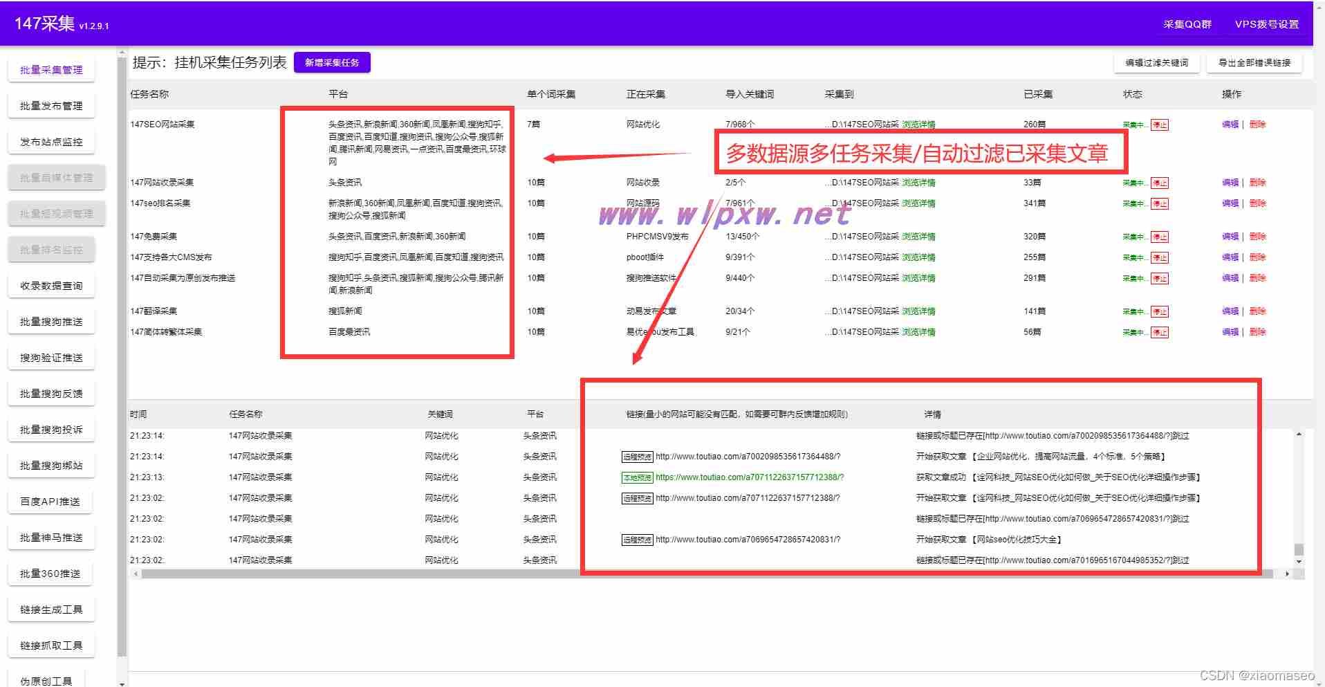Open 链接生成工具

pyautogui.click(x=51, y=610)
